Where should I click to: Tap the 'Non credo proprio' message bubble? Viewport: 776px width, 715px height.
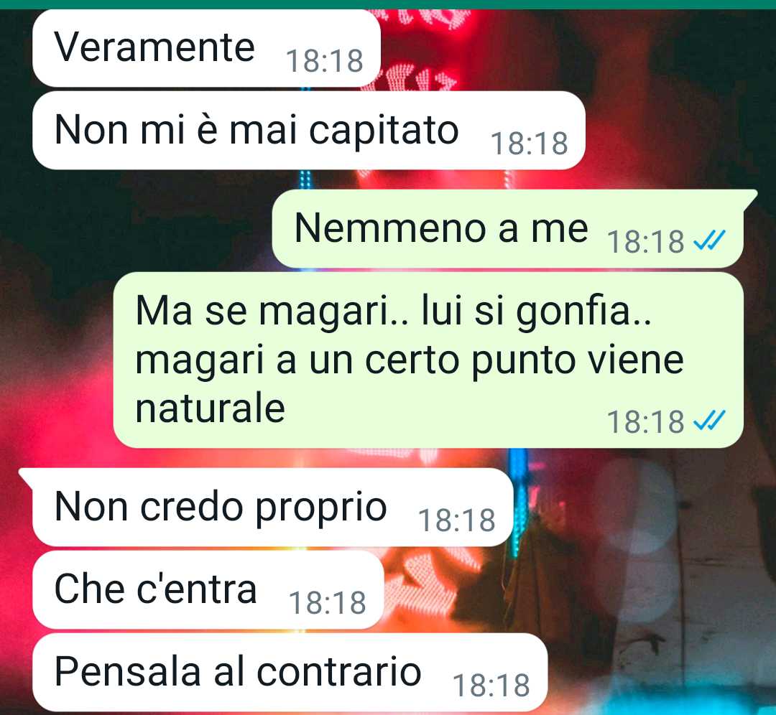(273, 508)
